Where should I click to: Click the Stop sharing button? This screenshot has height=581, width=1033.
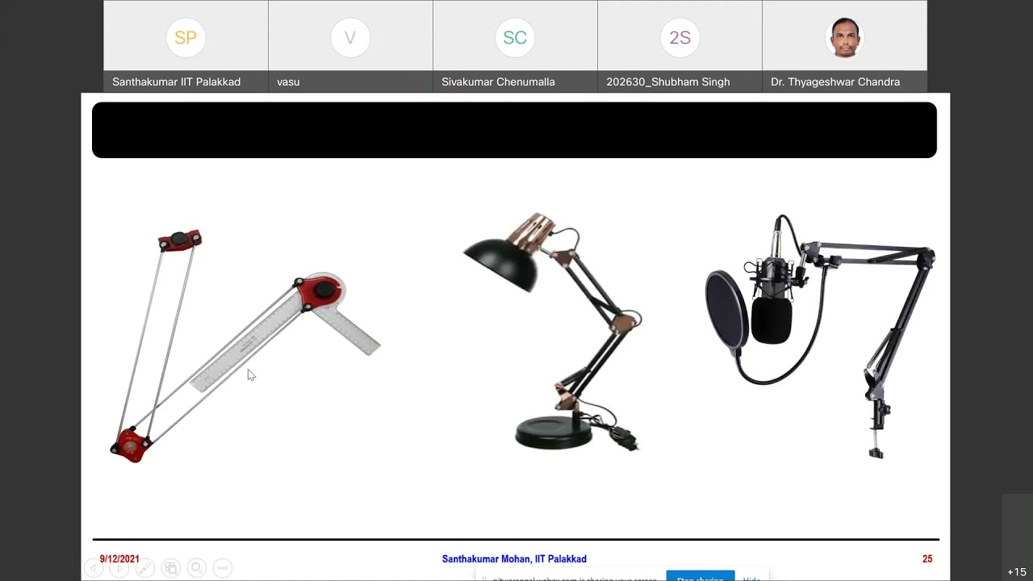click(701, 577)
